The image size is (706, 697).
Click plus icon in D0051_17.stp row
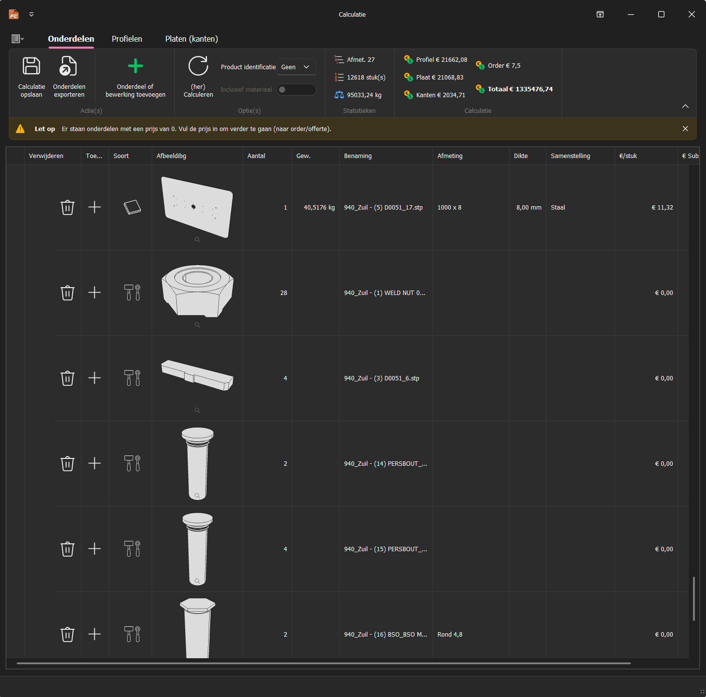pyautogui.click(x=94, y=207)
